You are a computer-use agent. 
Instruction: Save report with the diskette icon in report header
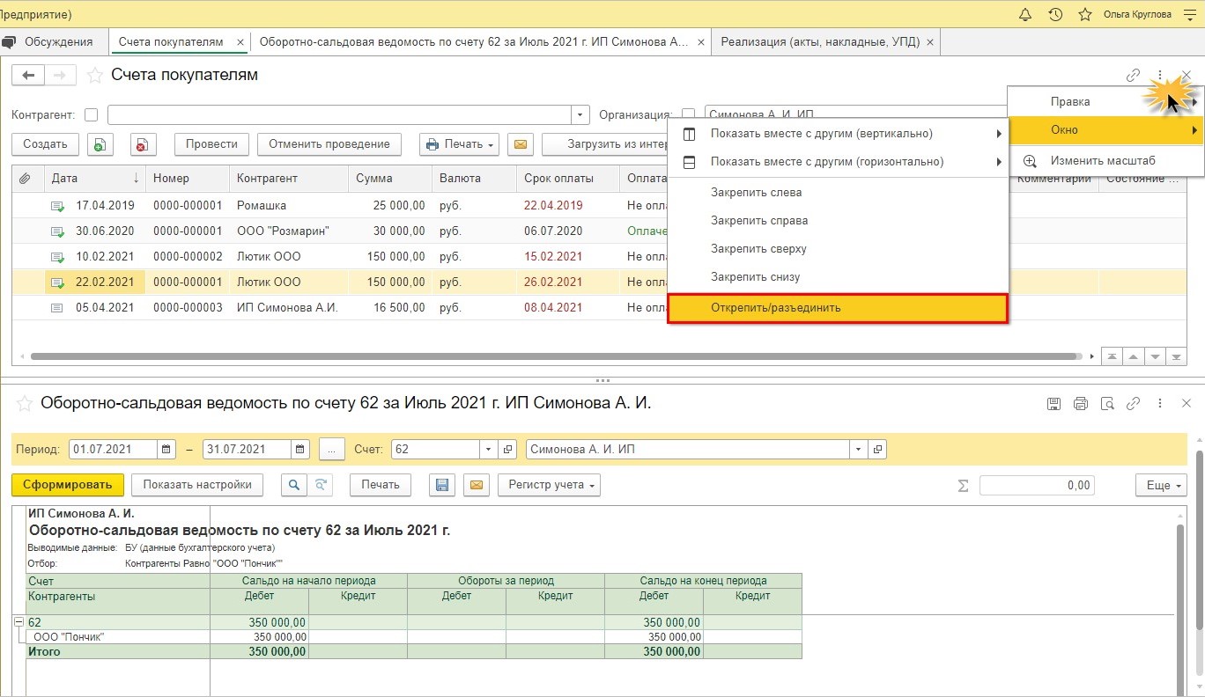click(x=1053, y=404)
